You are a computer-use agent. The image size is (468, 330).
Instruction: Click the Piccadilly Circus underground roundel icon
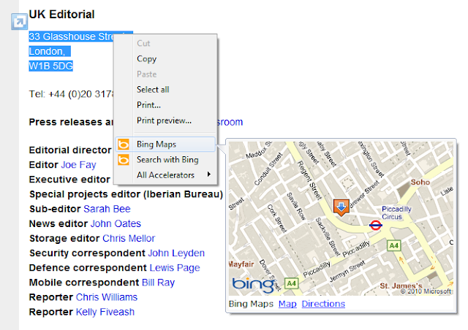375,225
